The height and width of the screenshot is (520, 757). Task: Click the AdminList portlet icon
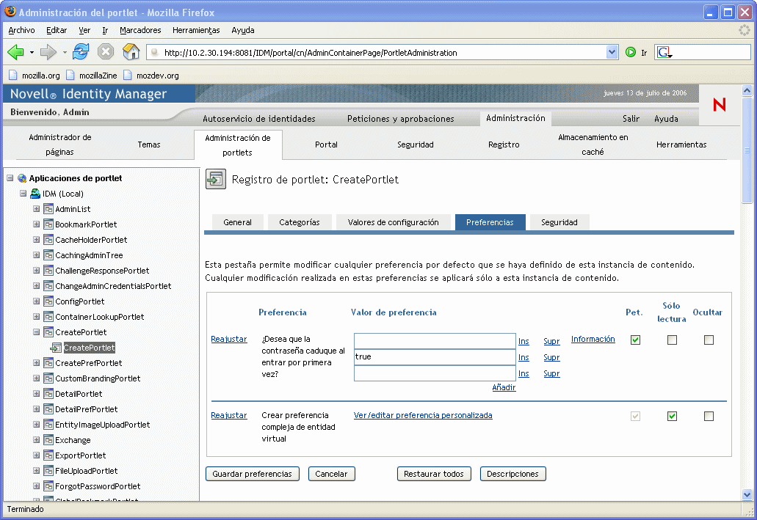click(x=48, y=209)
